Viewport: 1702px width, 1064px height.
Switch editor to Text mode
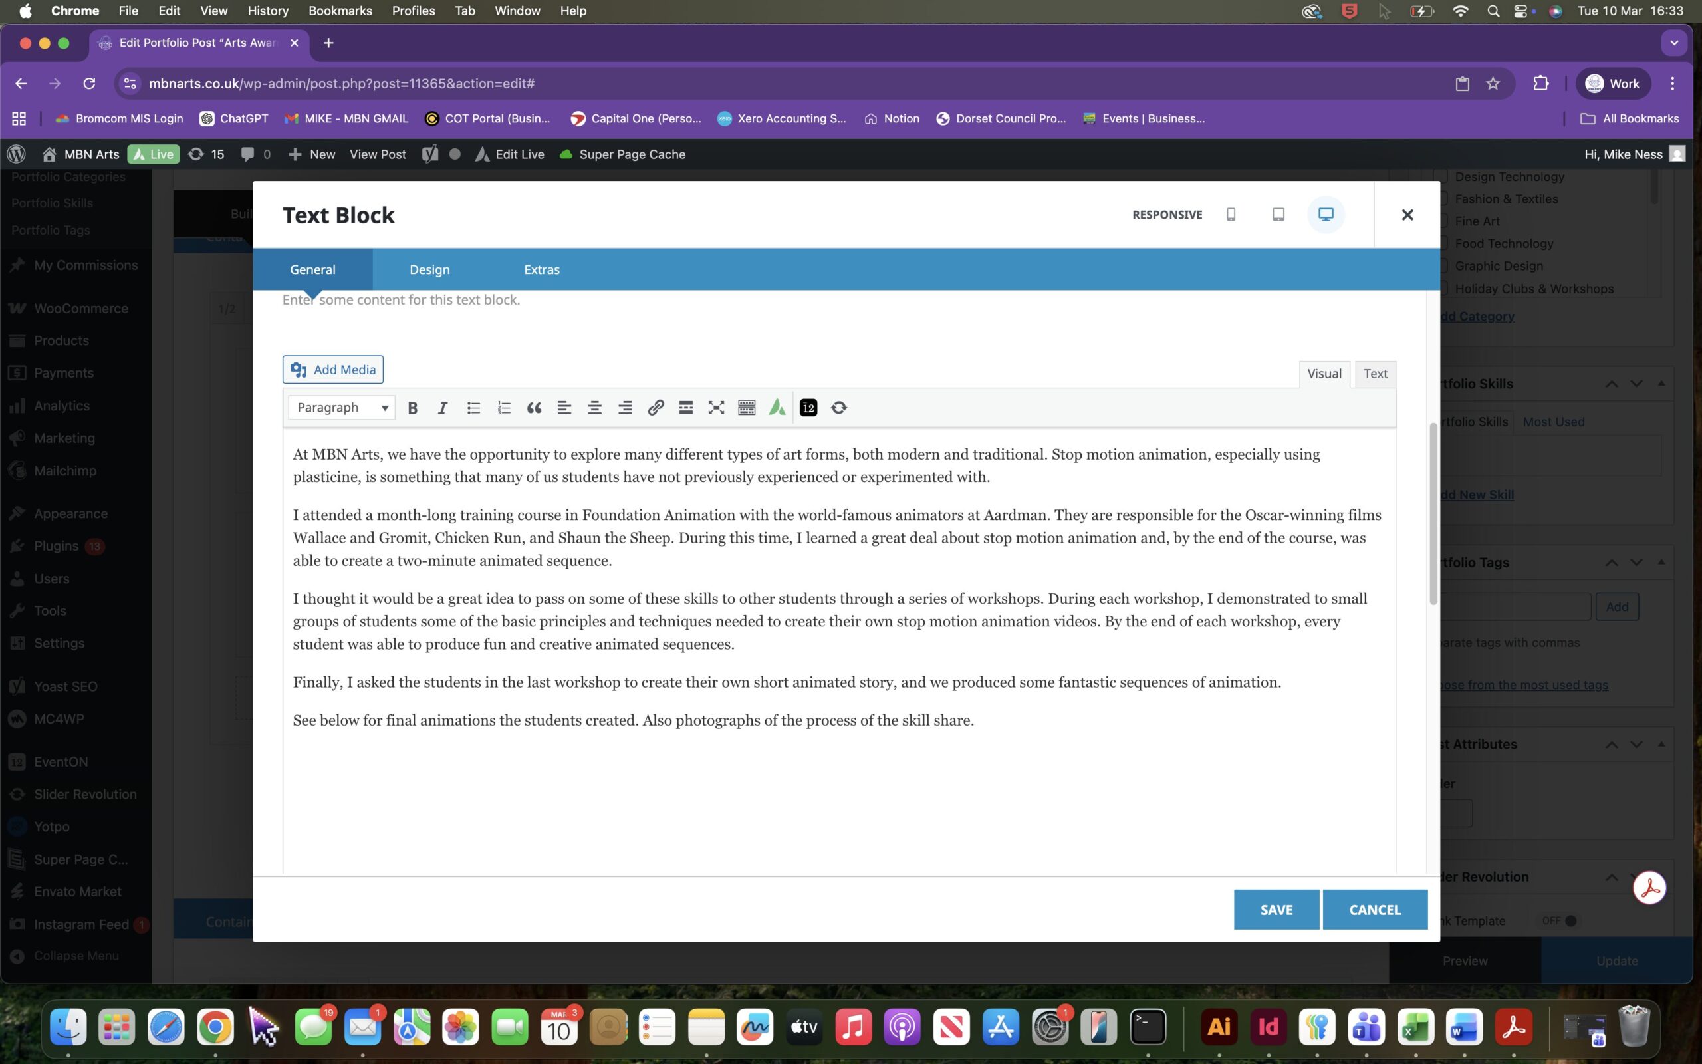1375,374
